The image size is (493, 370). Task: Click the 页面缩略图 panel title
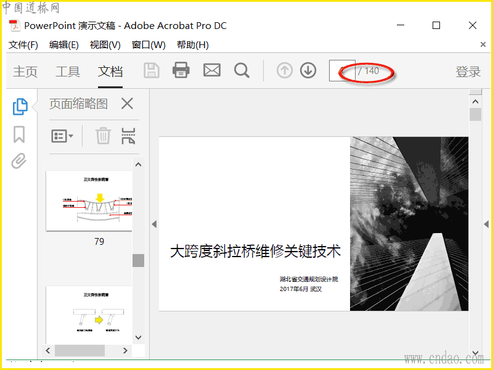tap(79, 104)
